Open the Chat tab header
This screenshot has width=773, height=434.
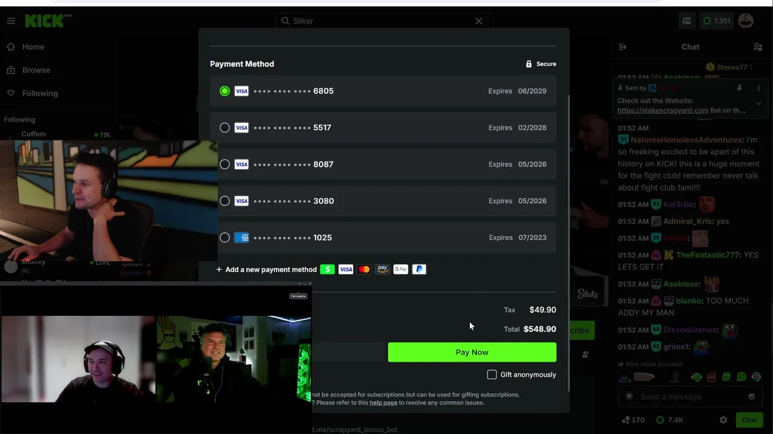tap(690, 47)
